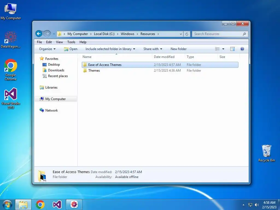The width and height of the screenshot is (280, 210).
Task: Expand arrow after Resources breadcrumb
Action: point(158,34)
